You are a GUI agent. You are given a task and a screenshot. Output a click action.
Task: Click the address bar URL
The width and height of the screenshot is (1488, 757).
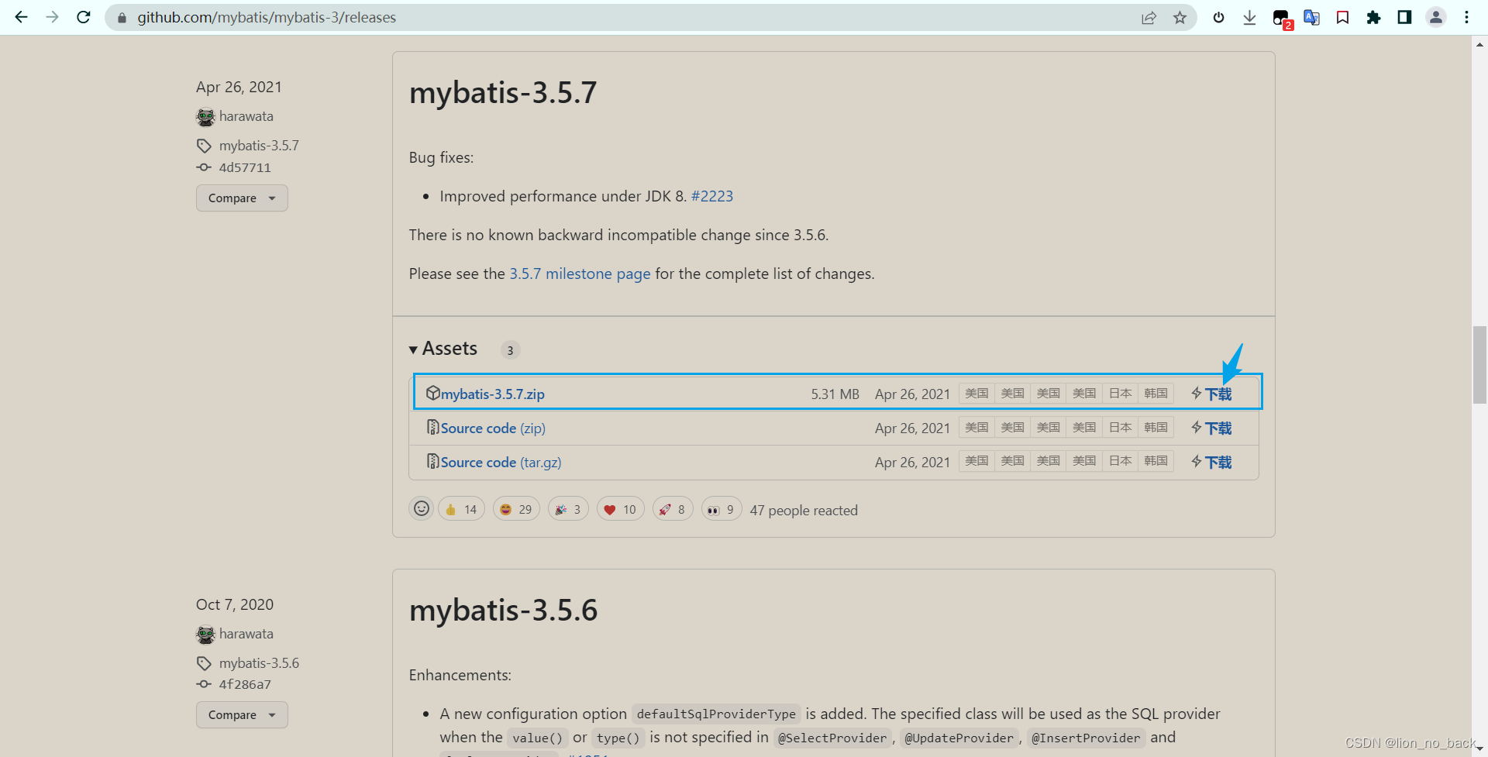tap(267, 17)
